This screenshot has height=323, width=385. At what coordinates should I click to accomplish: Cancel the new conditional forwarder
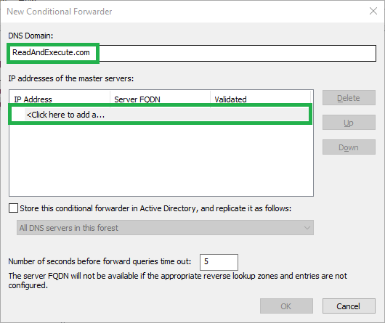pos(349,306)
